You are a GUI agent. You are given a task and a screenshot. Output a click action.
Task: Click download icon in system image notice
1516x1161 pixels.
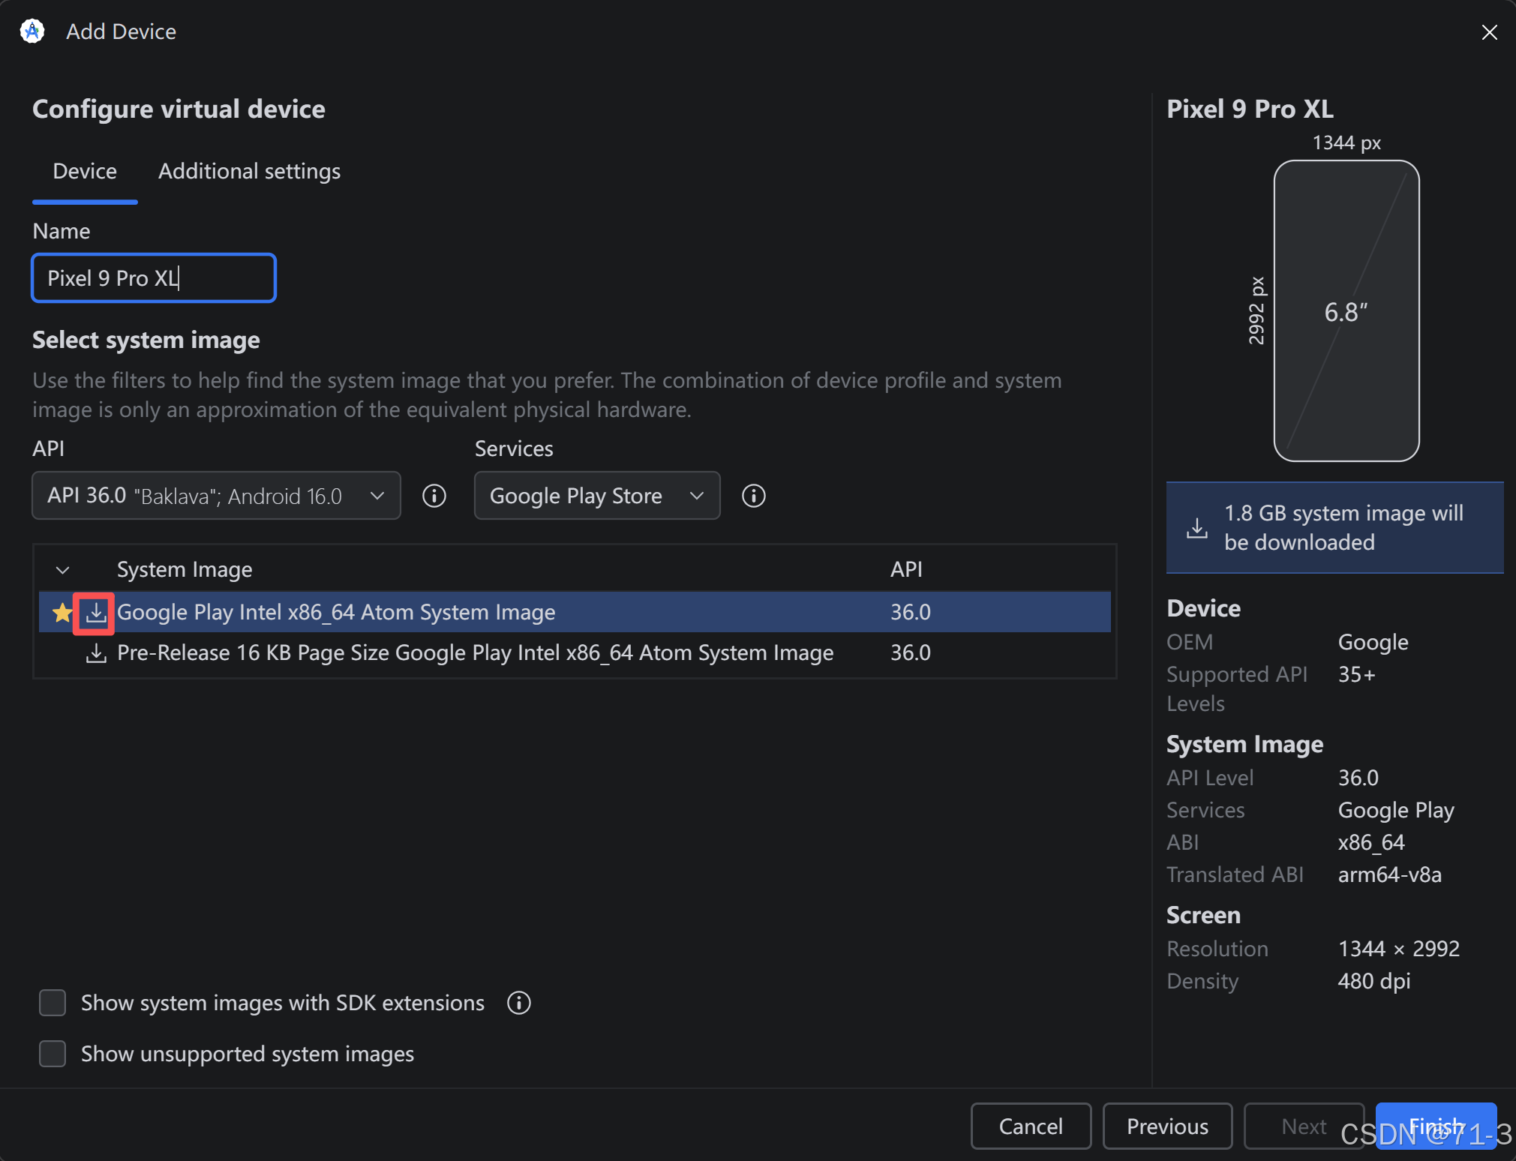coord(1197,528)
